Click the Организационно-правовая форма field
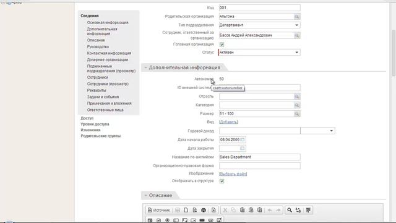Viewport: 396px width, 223px height. tap(260, 166)
